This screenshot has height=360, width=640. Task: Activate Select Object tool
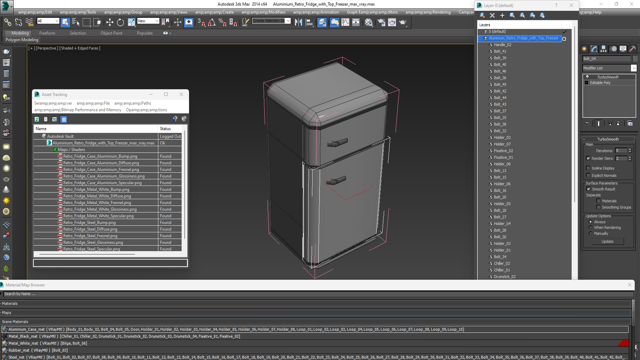coord(65,22)
